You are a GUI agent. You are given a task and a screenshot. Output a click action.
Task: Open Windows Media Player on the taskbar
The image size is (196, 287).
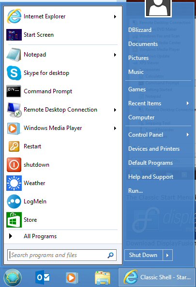tap(72, 278)
